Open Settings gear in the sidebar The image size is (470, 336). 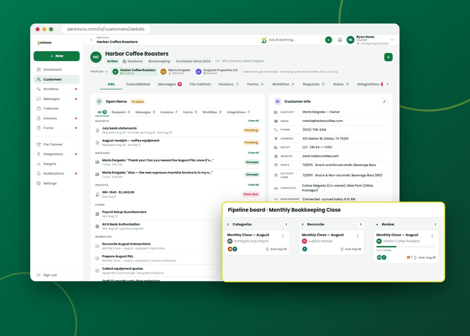[x=39, y=183]
